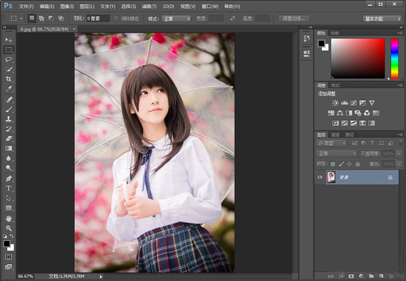Click the 羽化 feather input field
This screenshot has width=406, height=281.
(x=98, y=19)
